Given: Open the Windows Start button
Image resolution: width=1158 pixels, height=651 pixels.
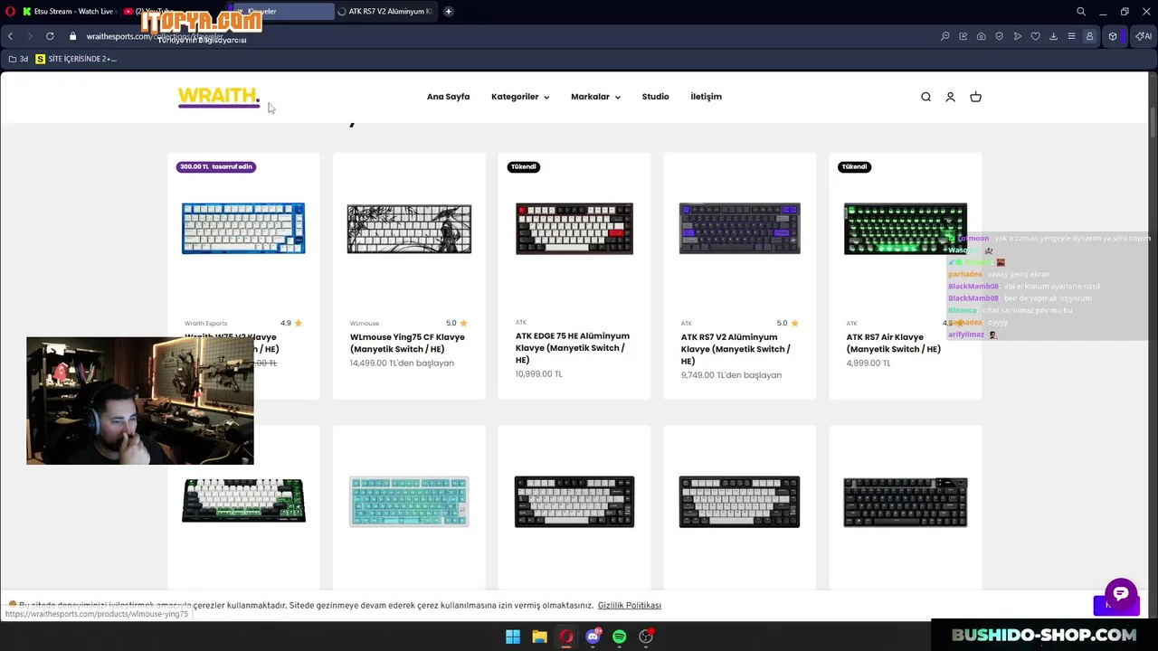Looking at the screenshot, I should [x=513, y=637].
